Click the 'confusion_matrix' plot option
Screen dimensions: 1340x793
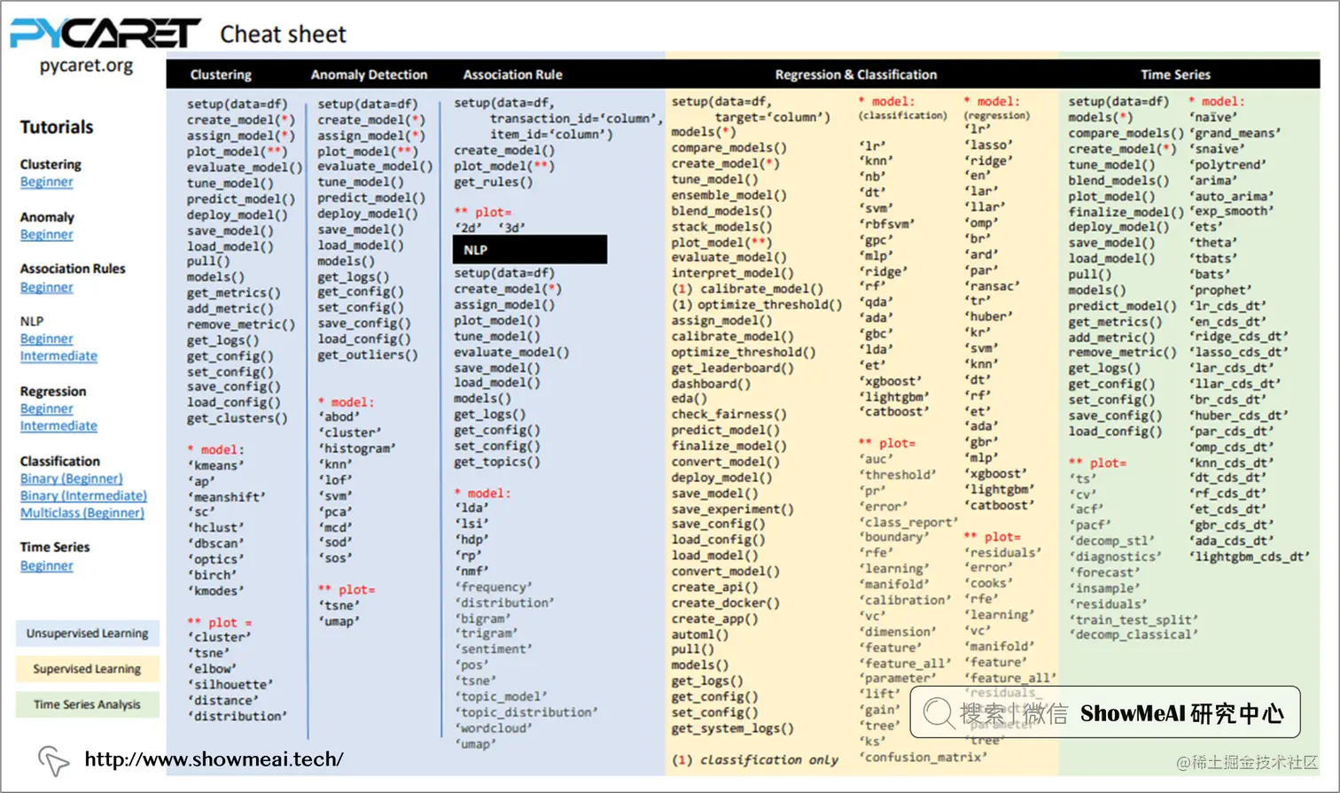click(x=923, y=758)
